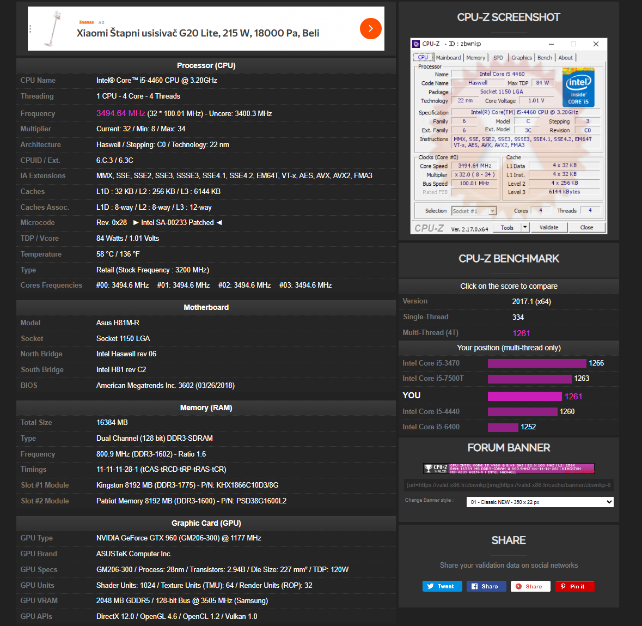This screenshot has width=642, height=626.
Task: Click the Intel Core i5-3470 comparison bar
Action: click(x=537, y=363)
